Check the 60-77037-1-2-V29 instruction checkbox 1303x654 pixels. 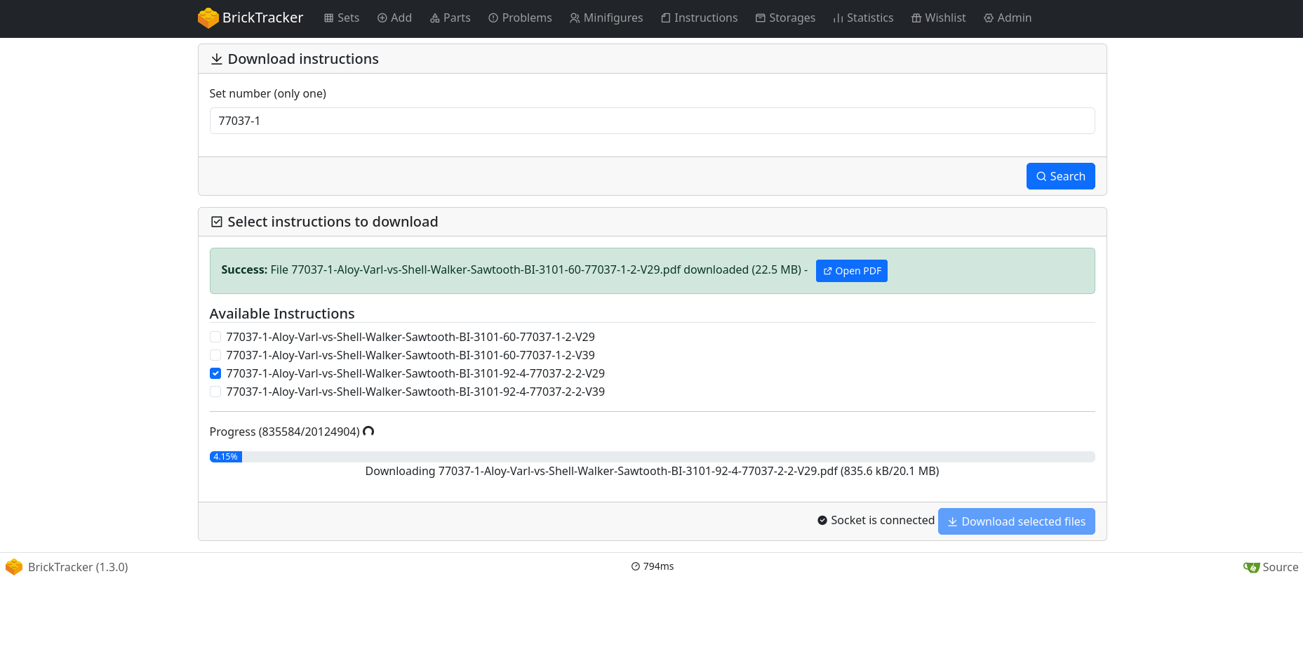[x=215, y=337]
